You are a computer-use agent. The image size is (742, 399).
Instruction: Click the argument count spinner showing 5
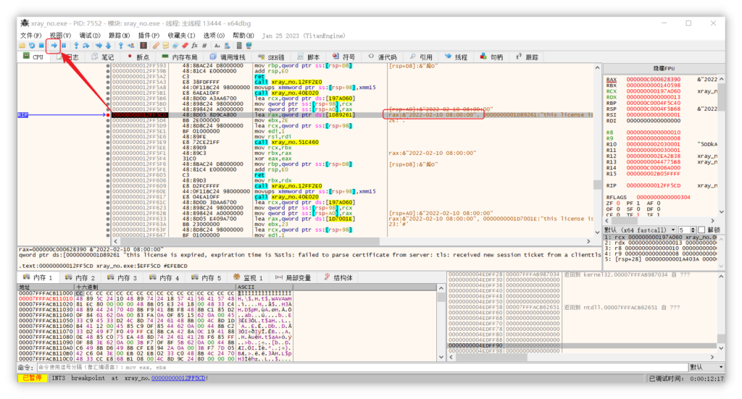pos(687,230)
